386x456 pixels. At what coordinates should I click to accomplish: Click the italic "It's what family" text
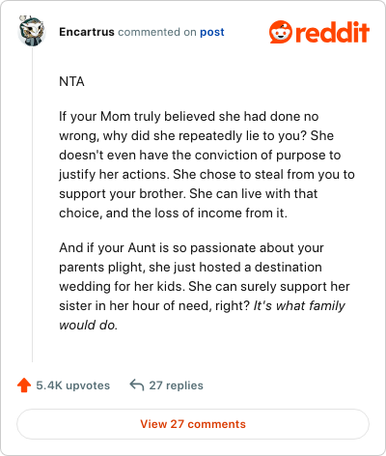click(299, 305)
